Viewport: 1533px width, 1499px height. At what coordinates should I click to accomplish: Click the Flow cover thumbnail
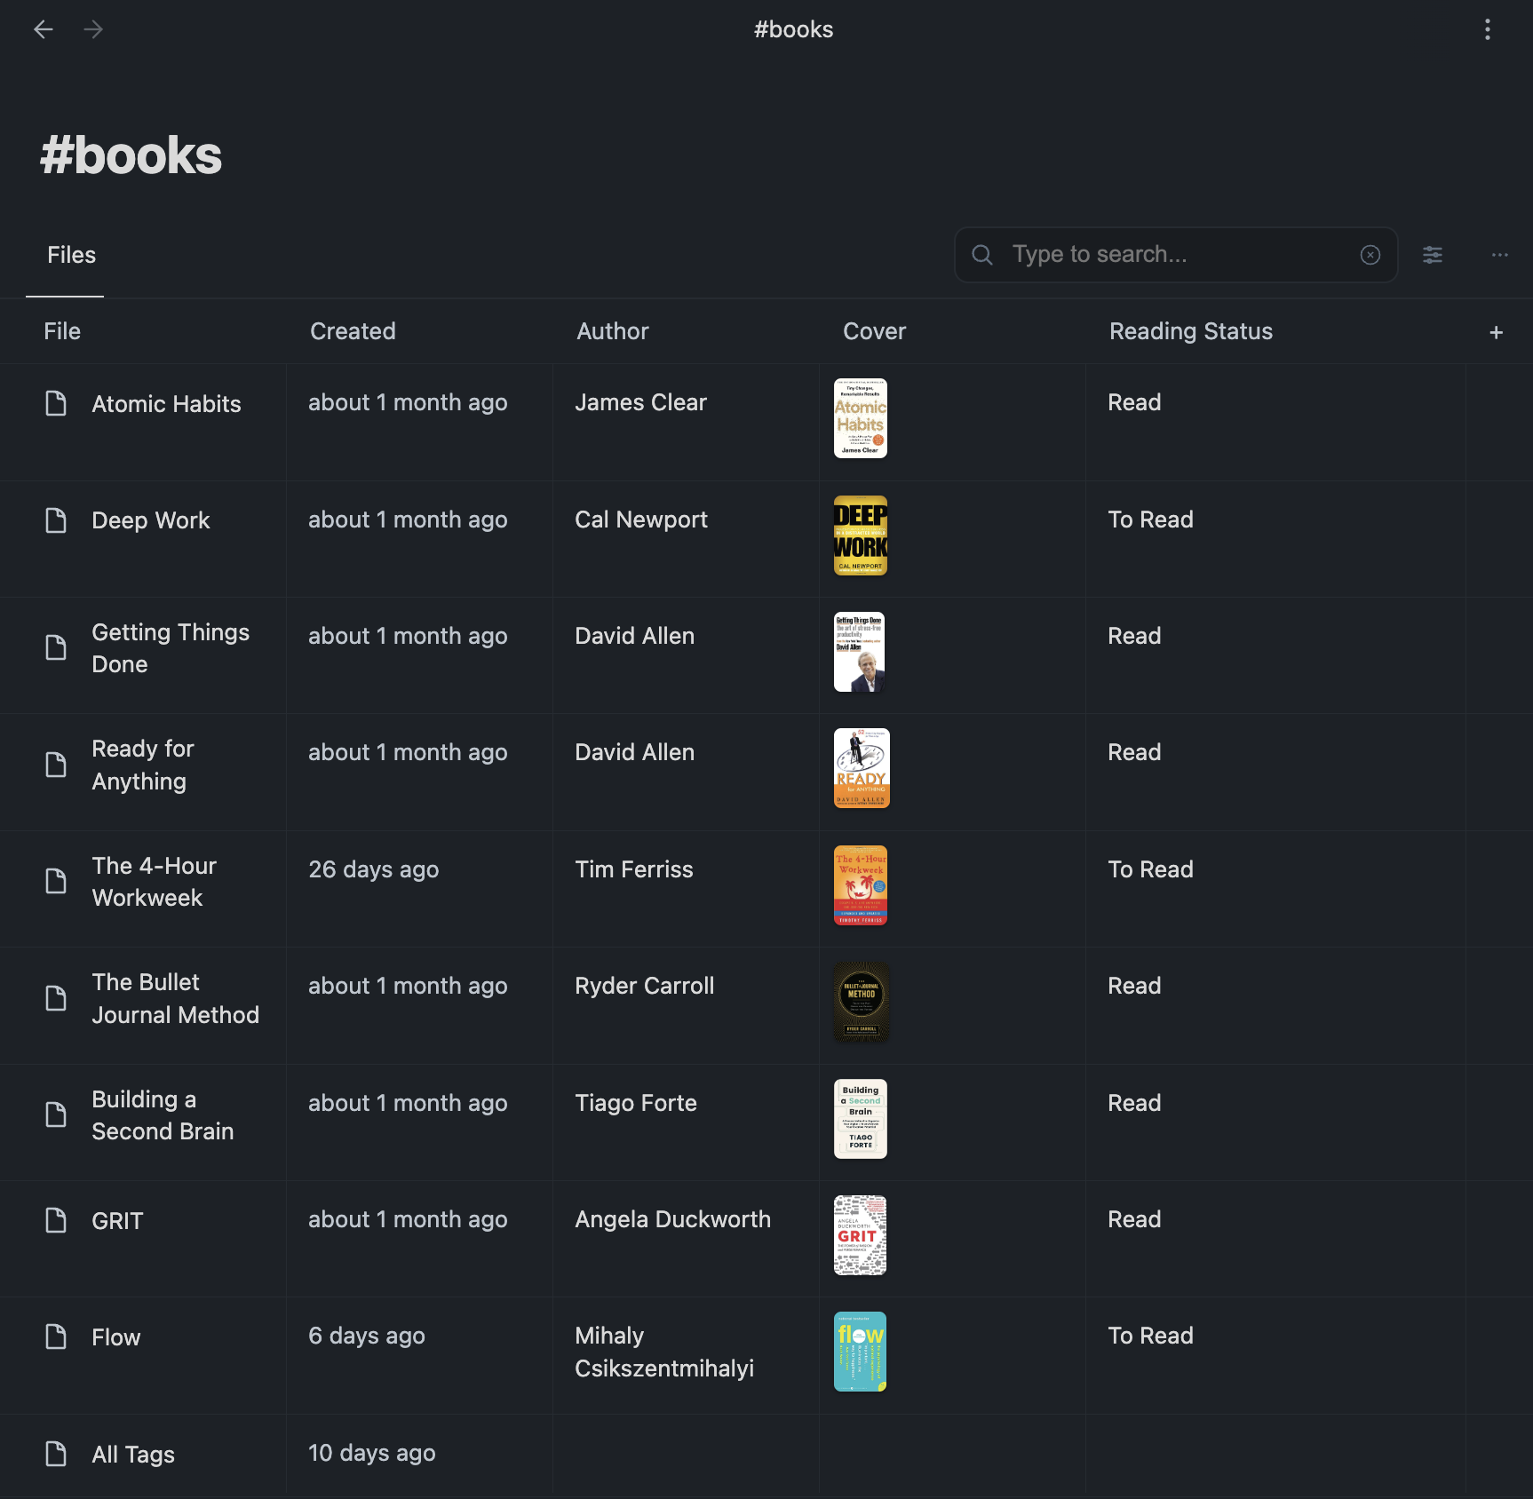click(861, 1352)
